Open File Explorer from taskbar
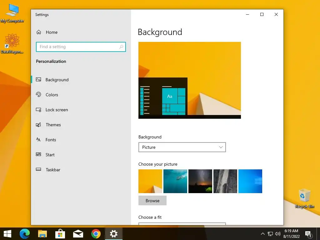 point(42,234)
